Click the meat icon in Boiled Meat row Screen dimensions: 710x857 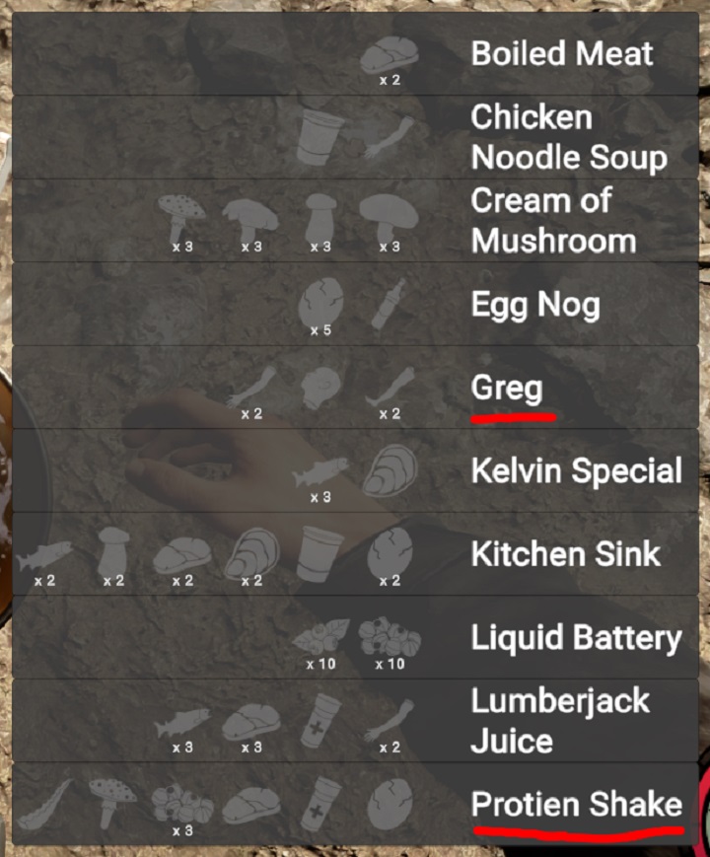pyautogui.click(x=390, y=54)
